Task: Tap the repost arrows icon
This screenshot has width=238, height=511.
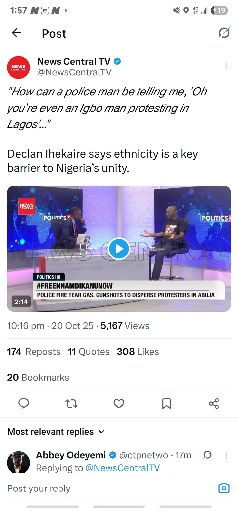Action: click(x=71, y=403)
